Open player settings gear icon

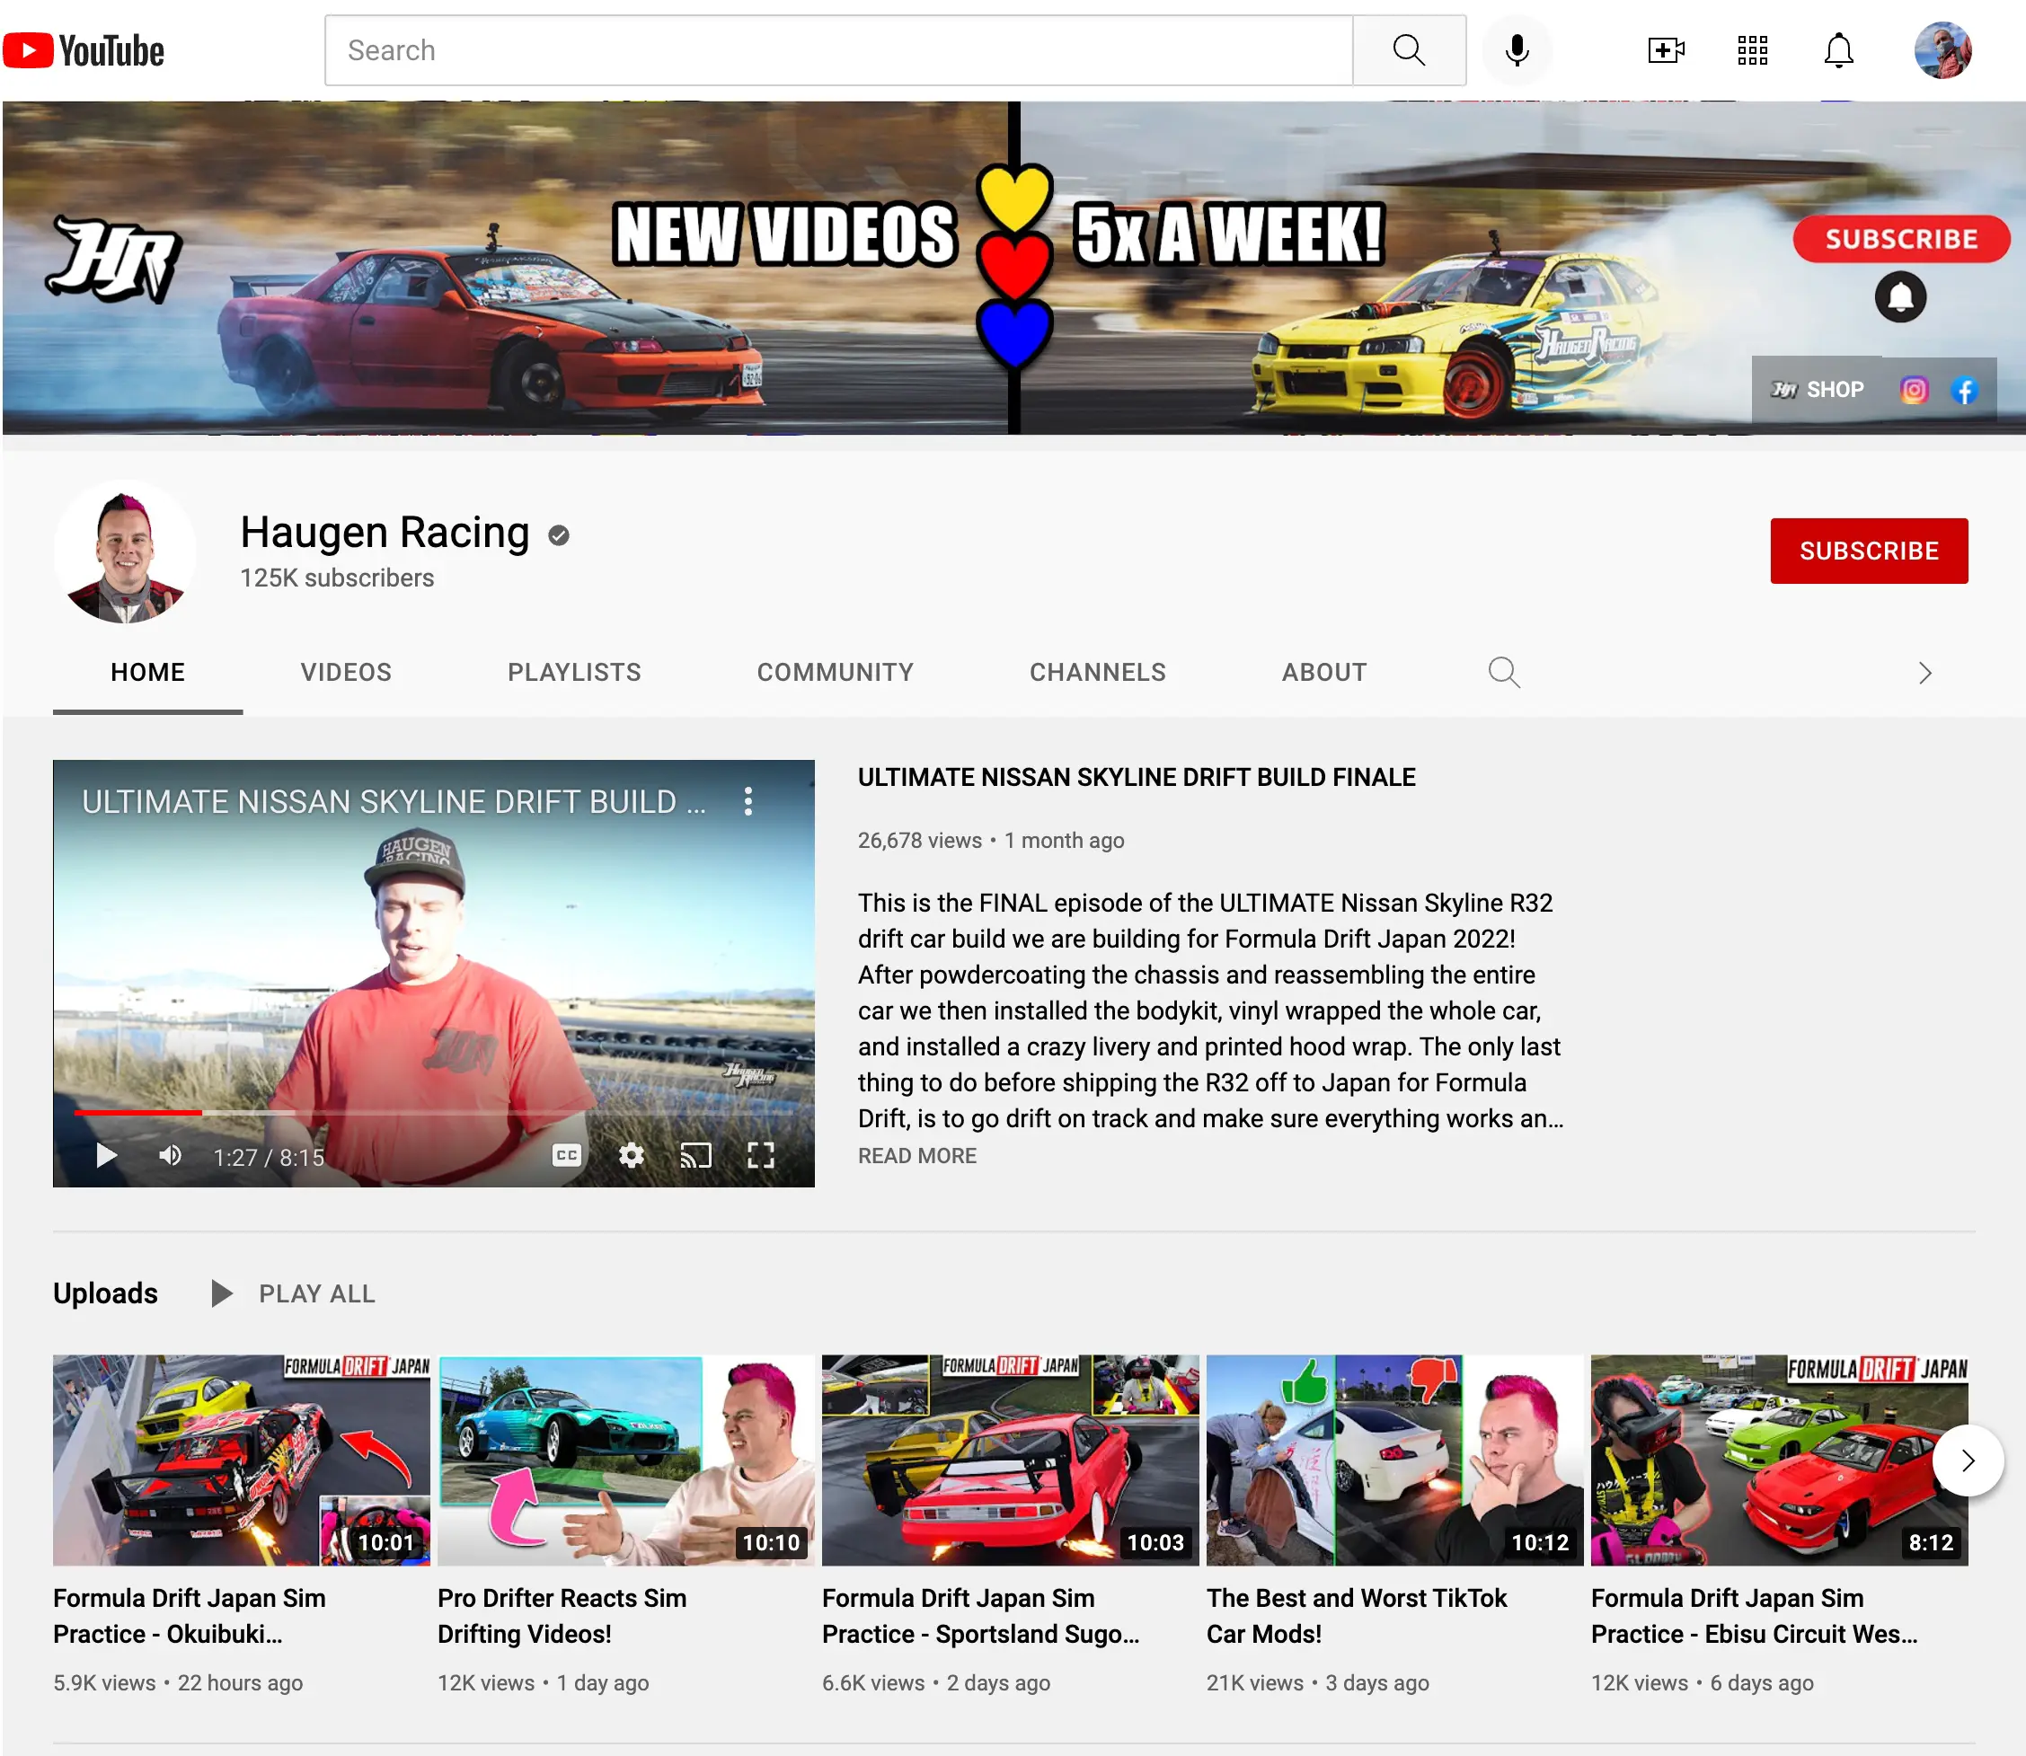click(632, 1155)
